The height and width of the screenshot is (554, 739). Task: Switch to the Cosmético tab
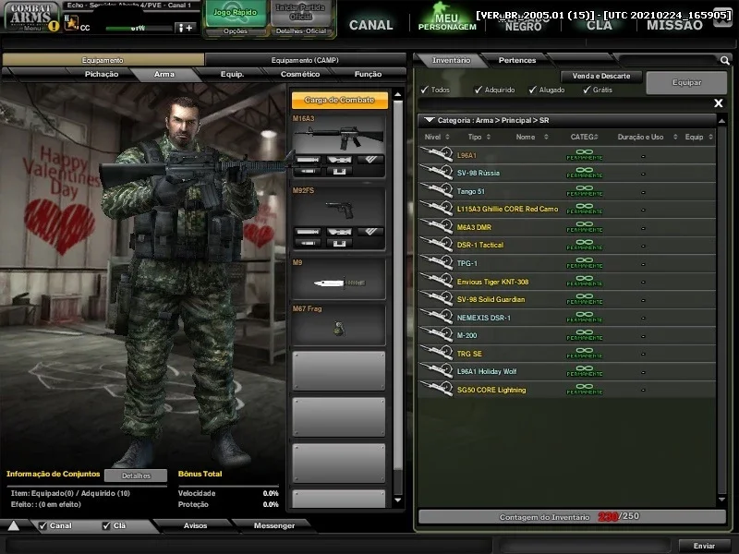(300, 75)
